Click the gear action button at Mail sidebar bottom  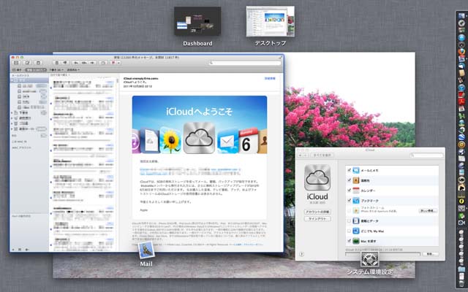(x=27, y=250)
